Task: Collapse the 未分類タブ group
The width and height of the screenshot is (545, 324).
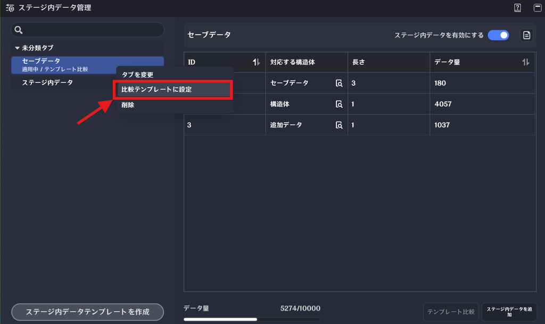Action: tap(17, 48)
